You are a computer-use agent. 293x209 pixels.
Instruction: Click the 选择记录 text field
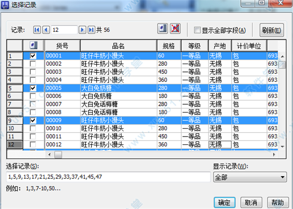click(107, 177)
